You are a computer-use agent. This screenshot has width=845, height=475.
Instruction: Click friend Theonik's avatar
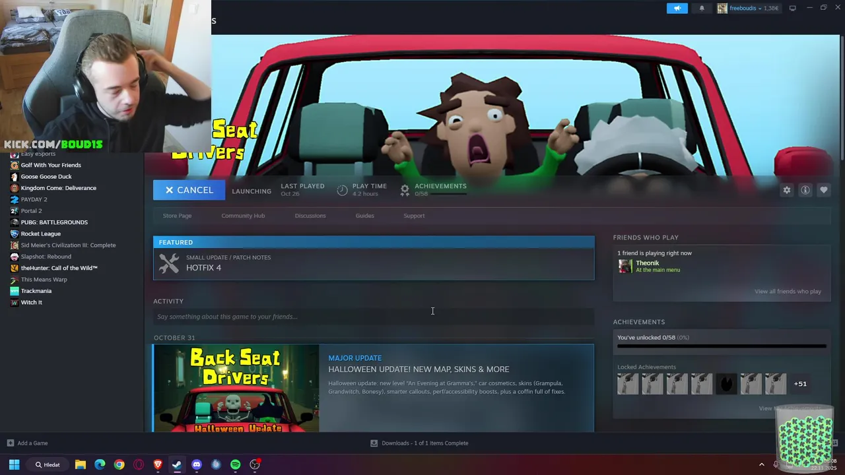tap(625, 266)
